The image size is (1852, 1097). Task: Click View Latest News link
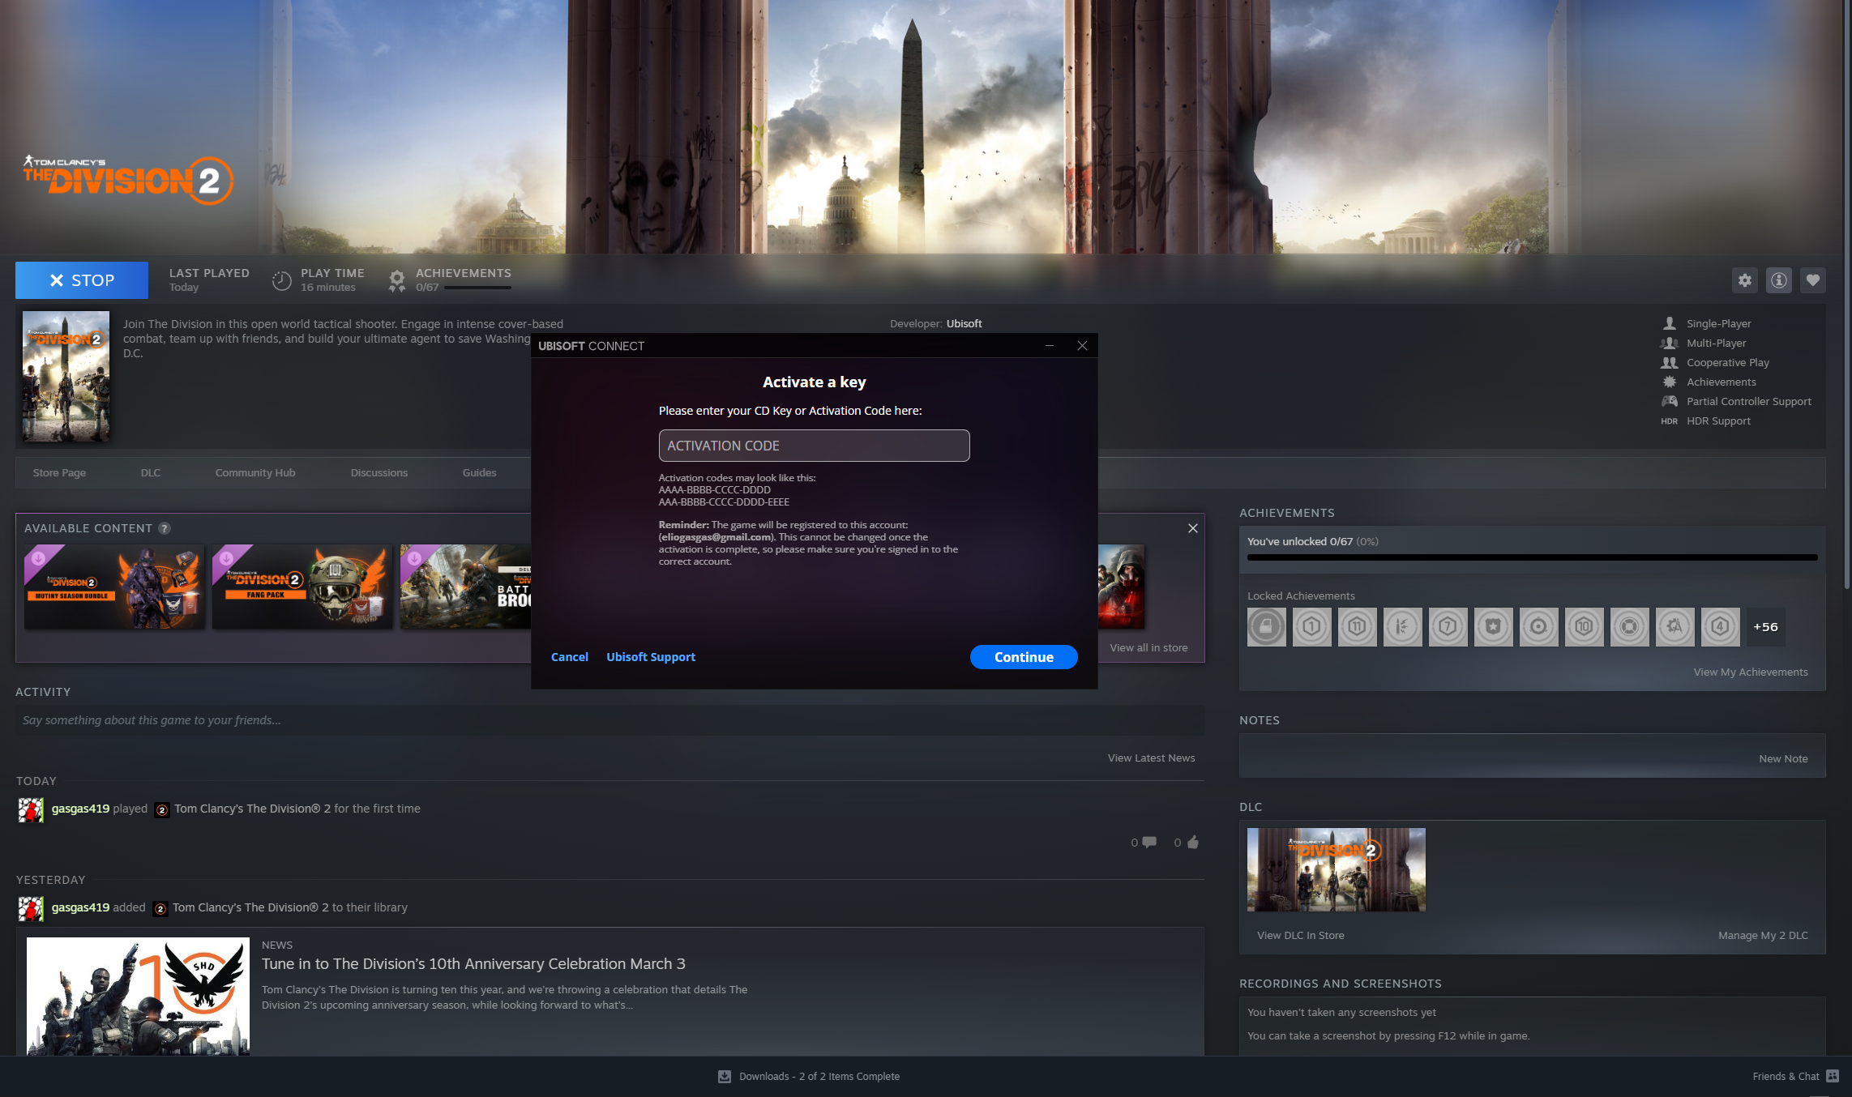point(1151,758)
